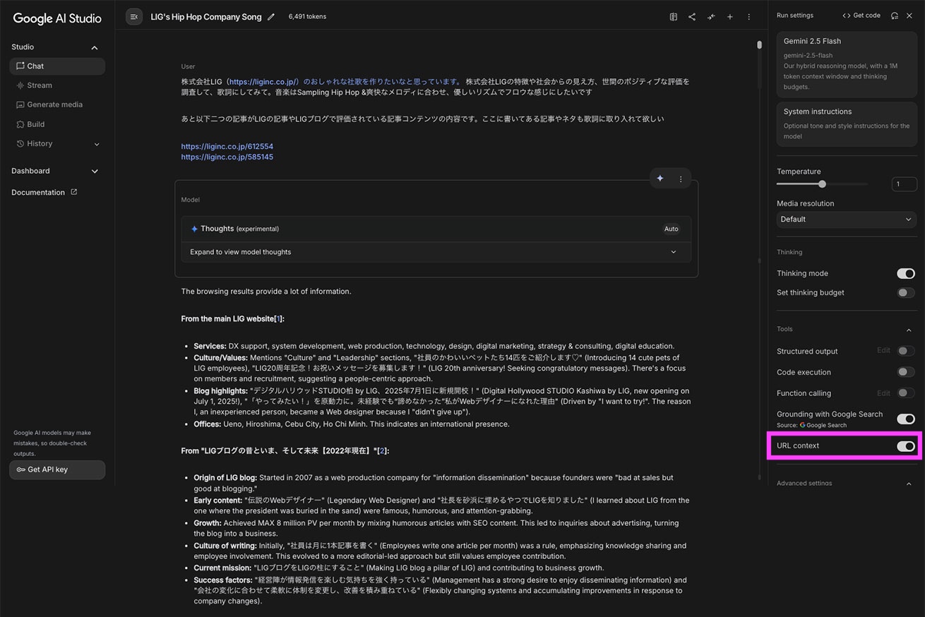Screen dimensions: 925x617
Task: Collapse the left navigation sidebar icon
Action: 134,17
